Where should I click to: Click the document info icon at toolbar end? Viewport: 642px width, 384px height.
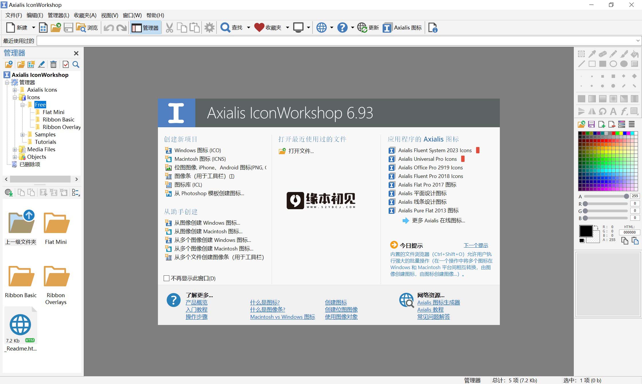(x=432, y=28)
